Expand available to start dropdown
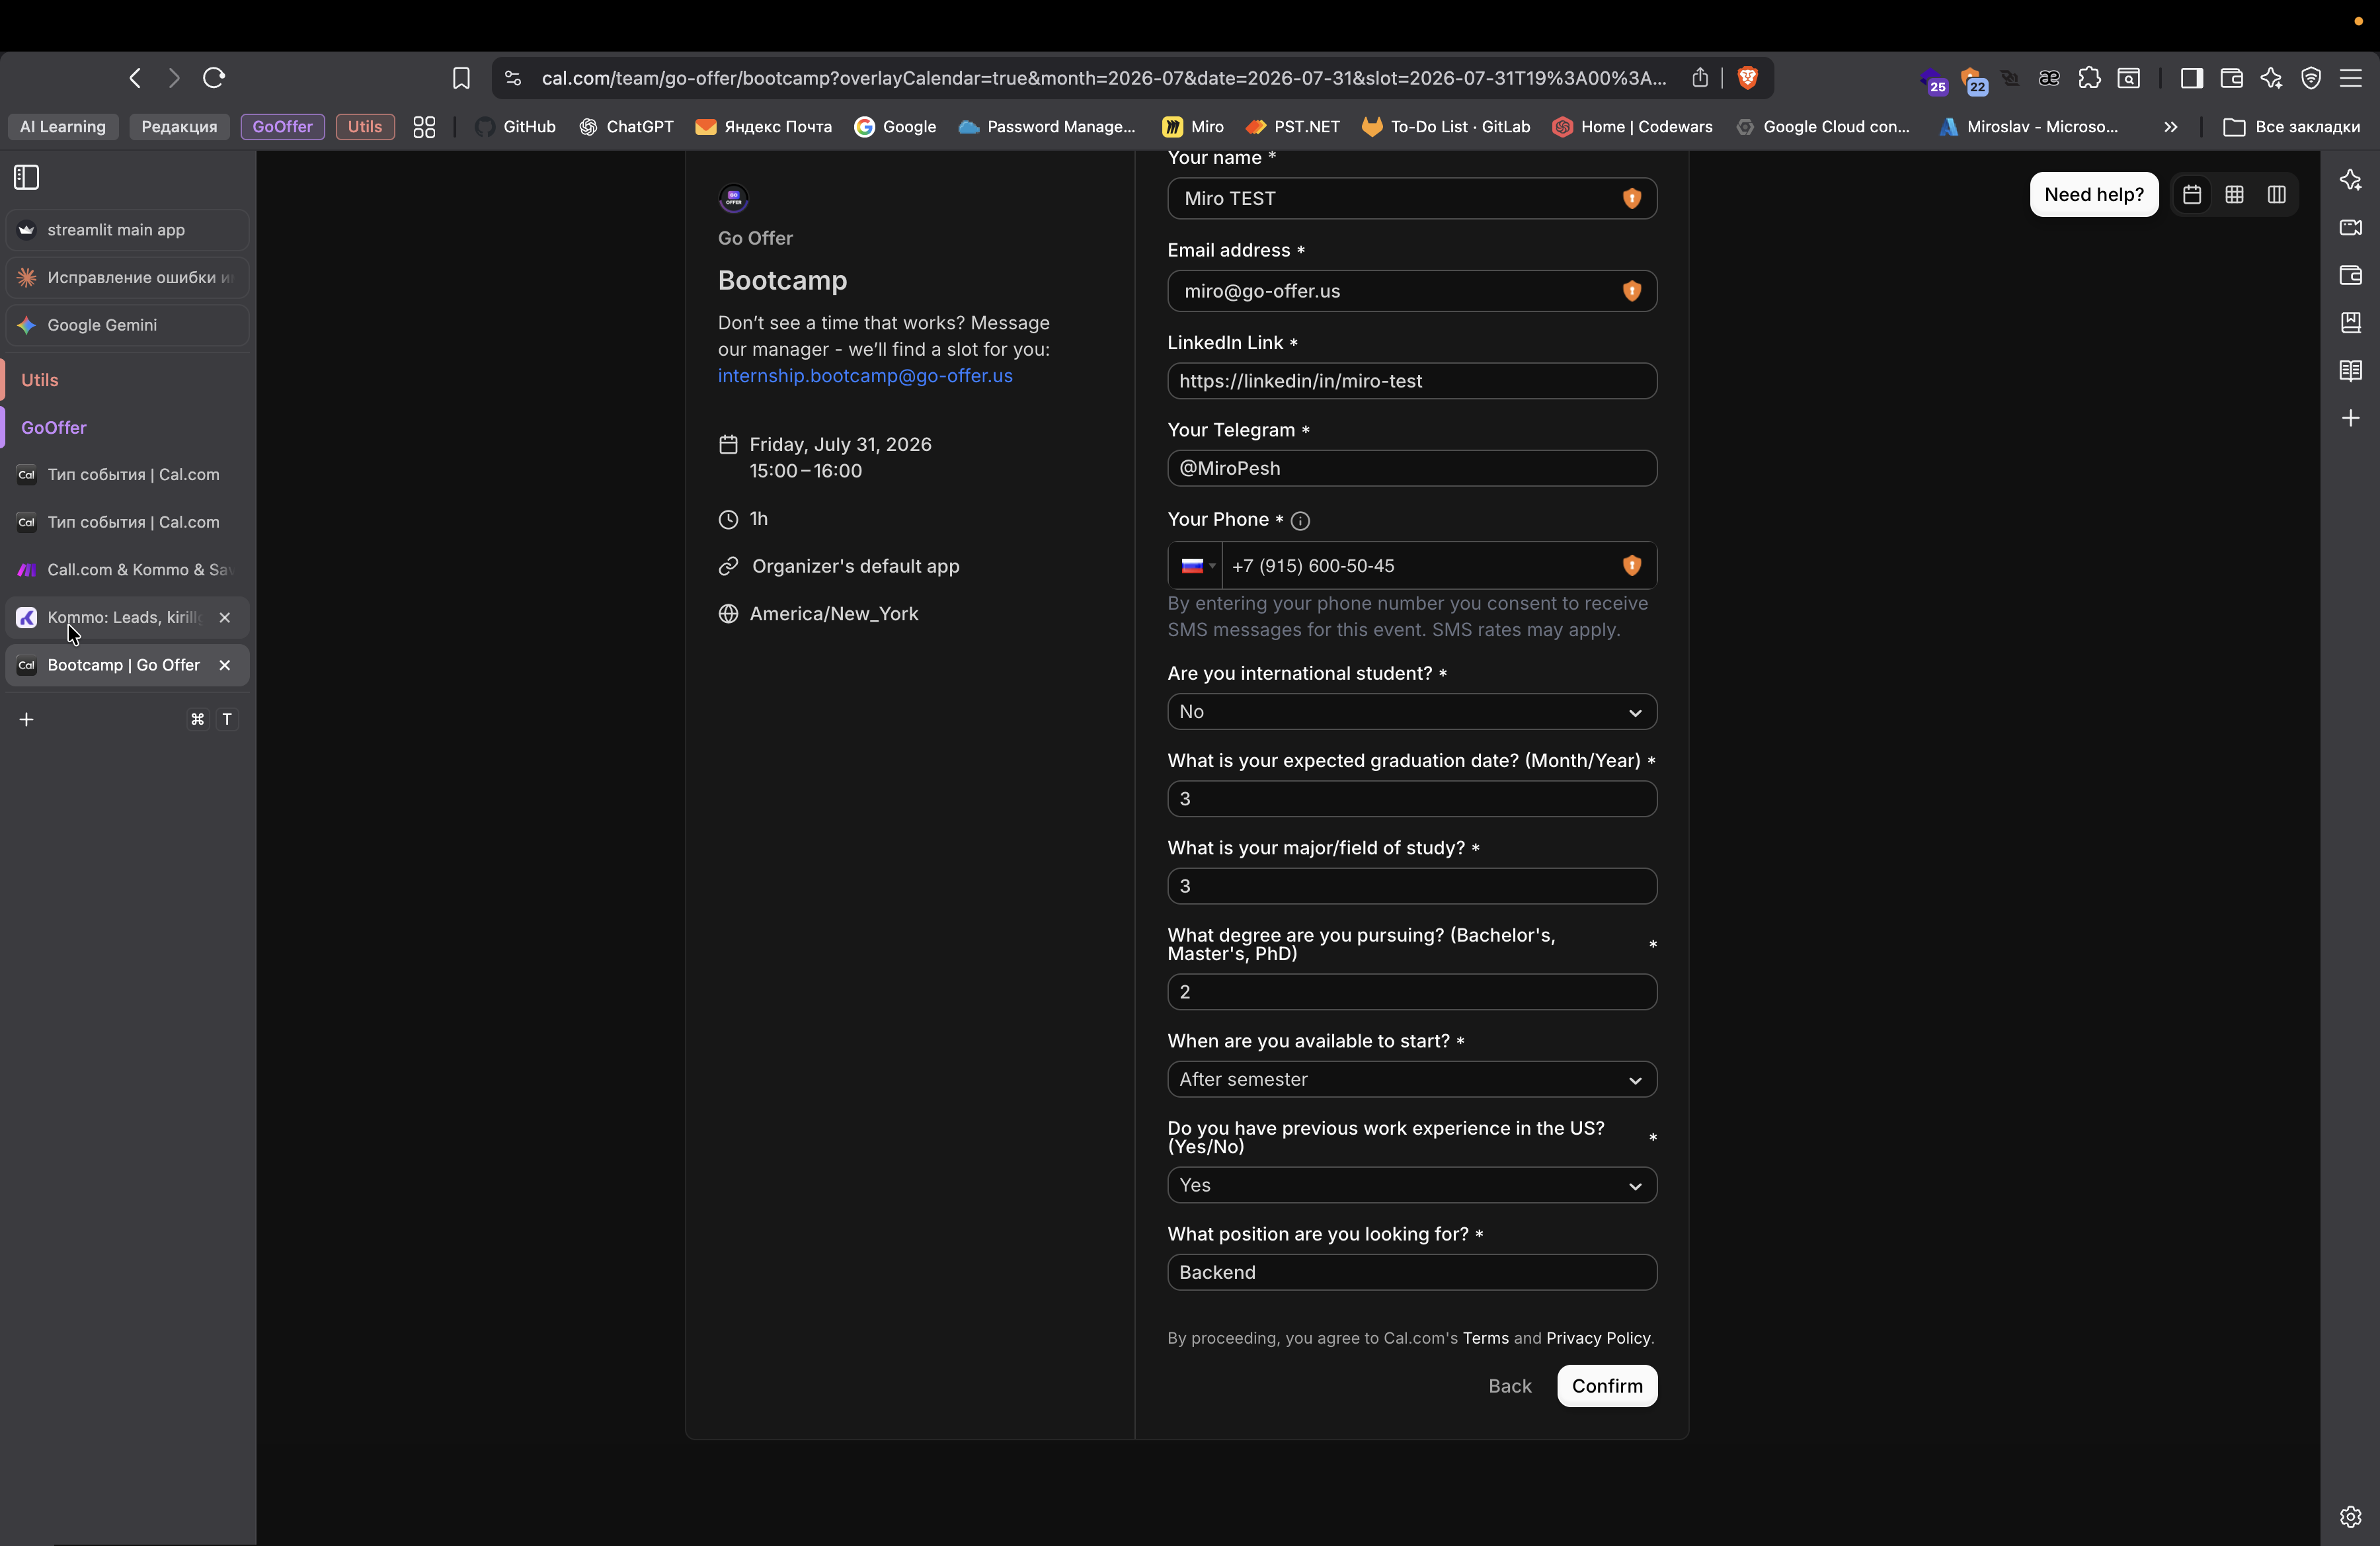The height and width of the screenshot is (1546, 2380). click(x=1411, y=1080)
